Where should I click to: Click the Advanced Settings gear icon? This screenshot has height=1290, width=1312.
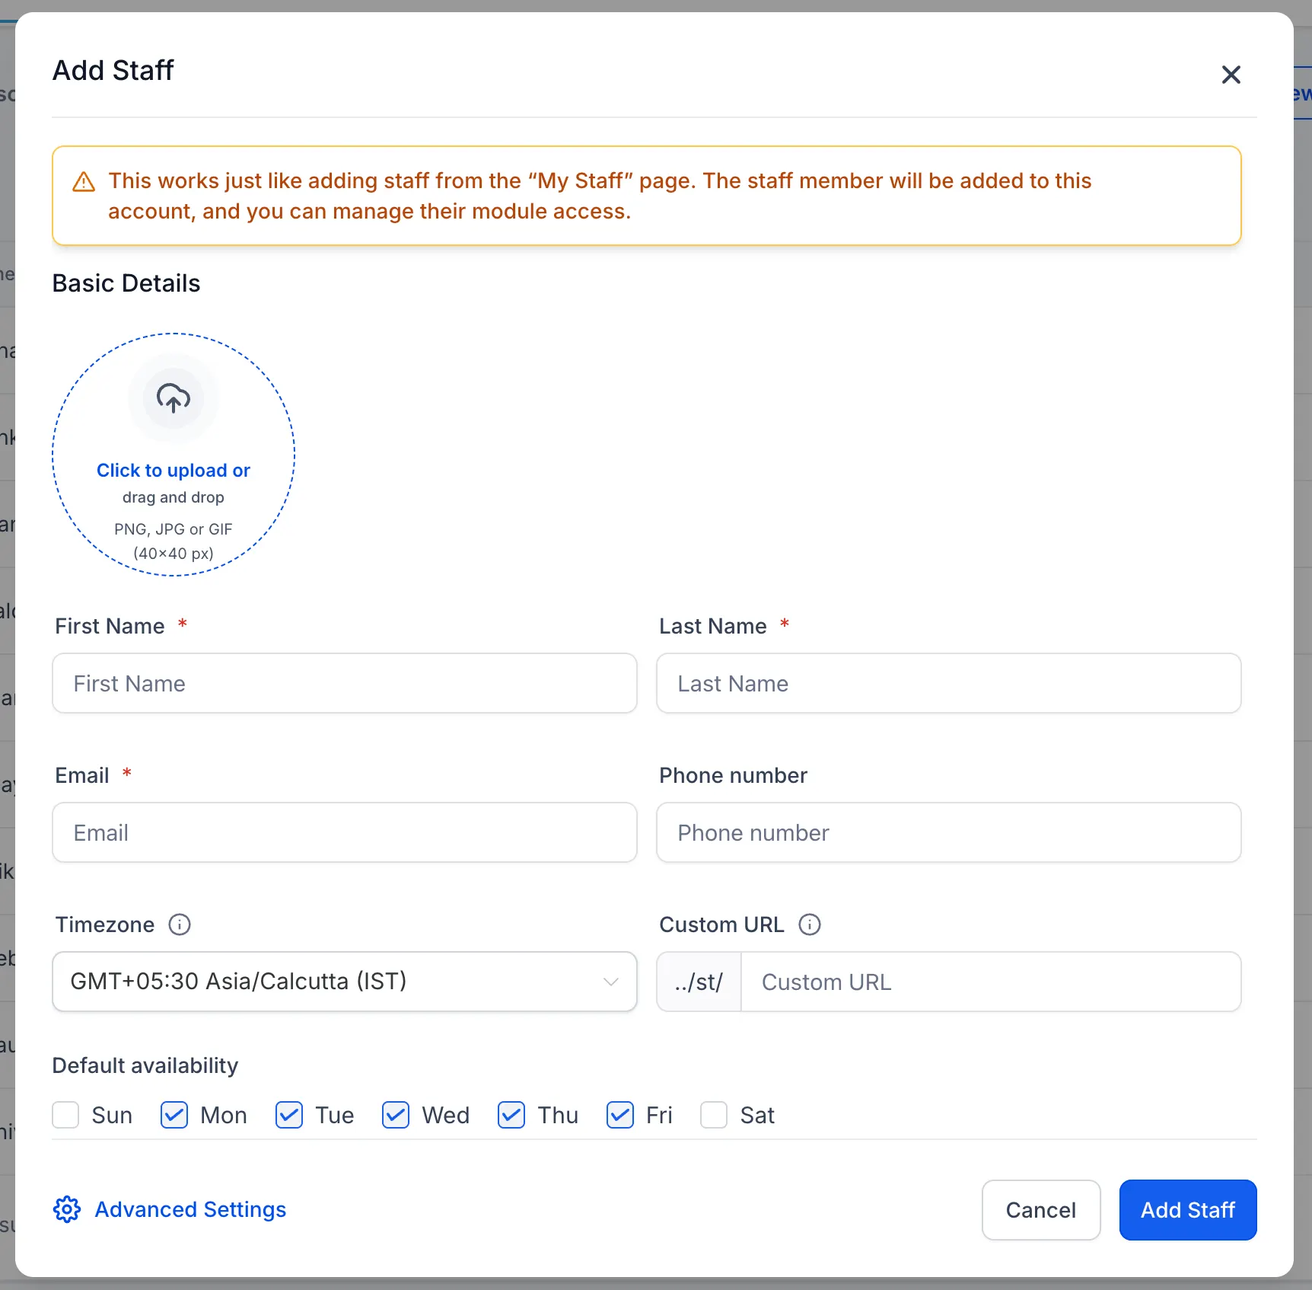(x=67, y=1209)
